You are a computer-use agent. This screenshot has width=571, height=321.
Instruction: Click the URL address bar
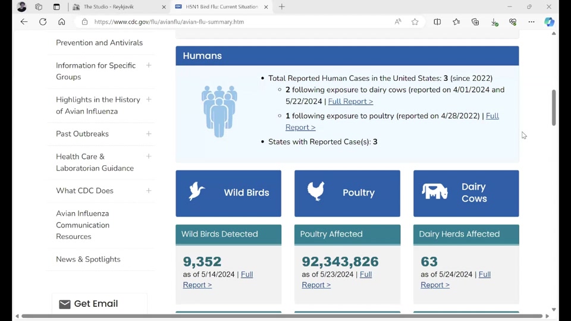pyautogui.click(x=238, y=22)
